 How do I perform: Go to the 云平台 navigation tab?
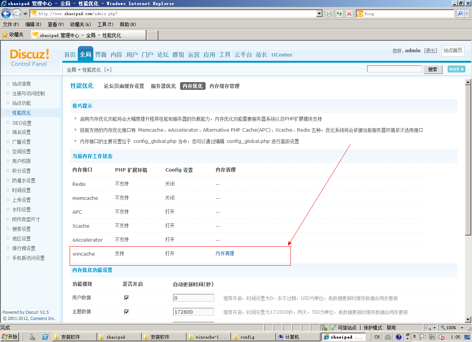coord(243,55)
